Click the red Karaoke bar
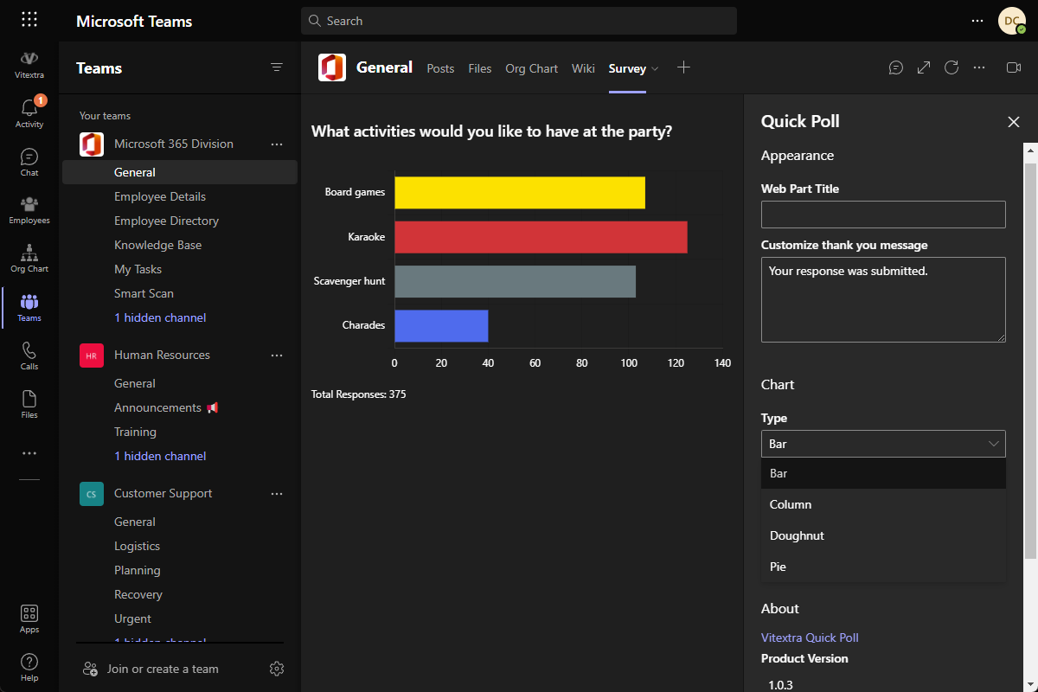This screenshot has height=692, width=1038. click(541, 237)
